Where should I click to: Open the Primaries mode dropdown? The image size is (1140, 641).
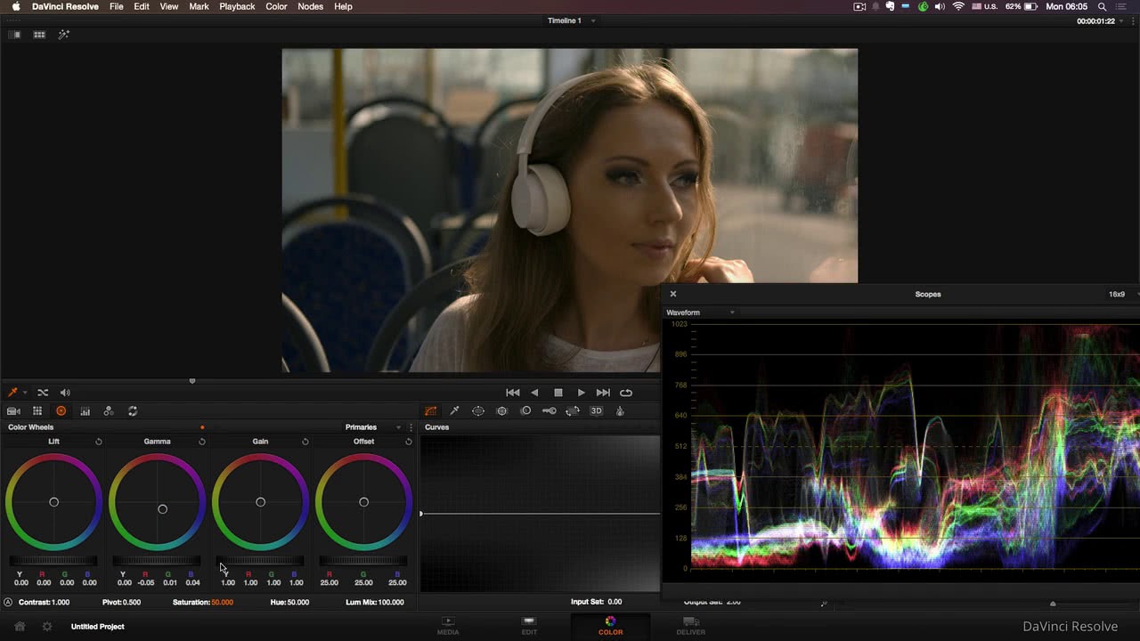[398, 427]
